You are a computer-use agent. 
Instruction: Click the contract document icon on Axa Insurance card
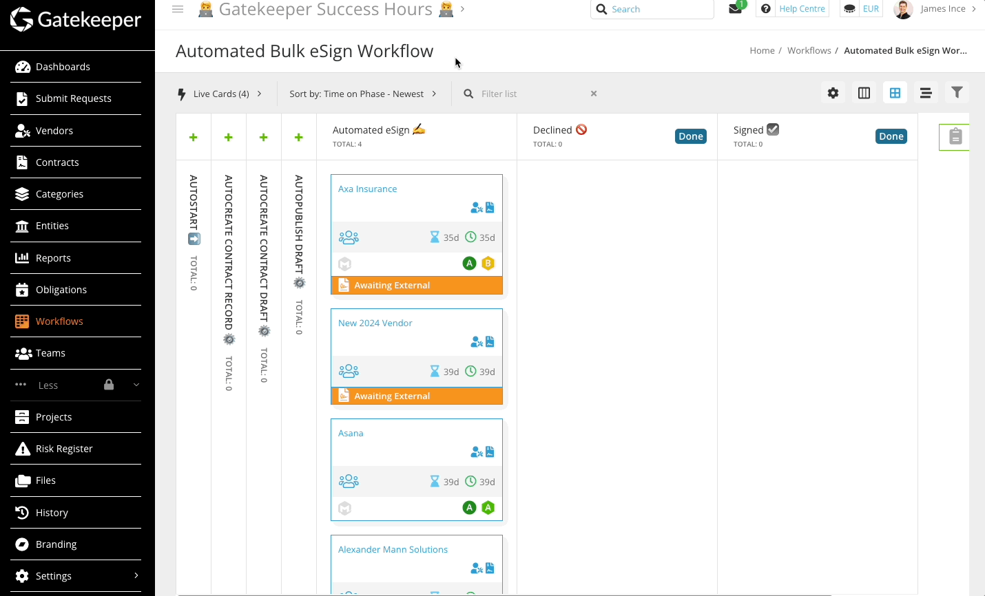pyautogui.click(x=490, y=207)
